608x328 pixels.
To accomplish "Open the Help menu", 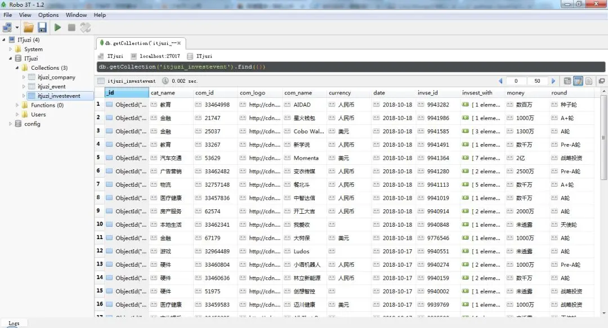I will (x=100, y=15).
